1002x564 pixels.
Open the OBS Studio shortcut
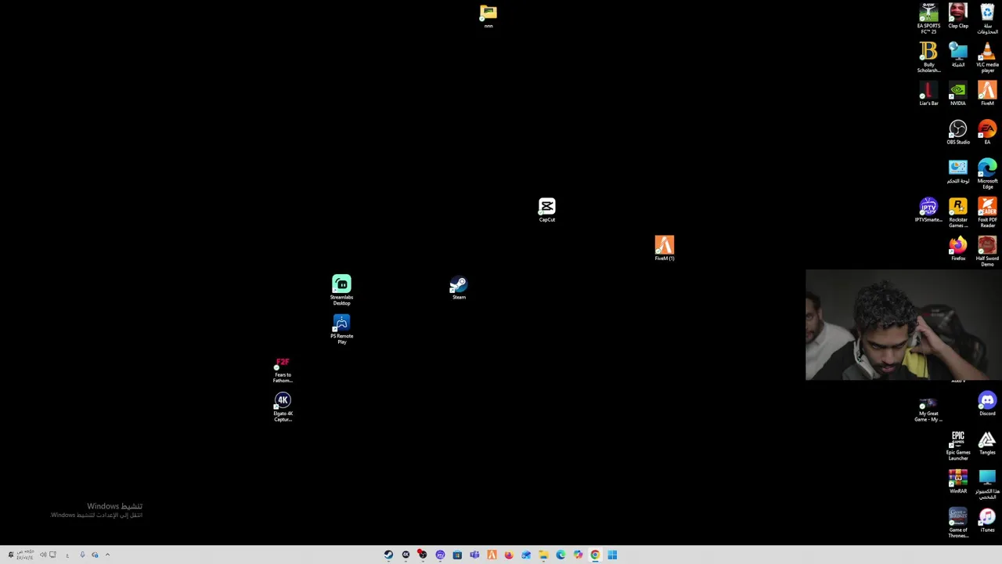click(958, 132)
